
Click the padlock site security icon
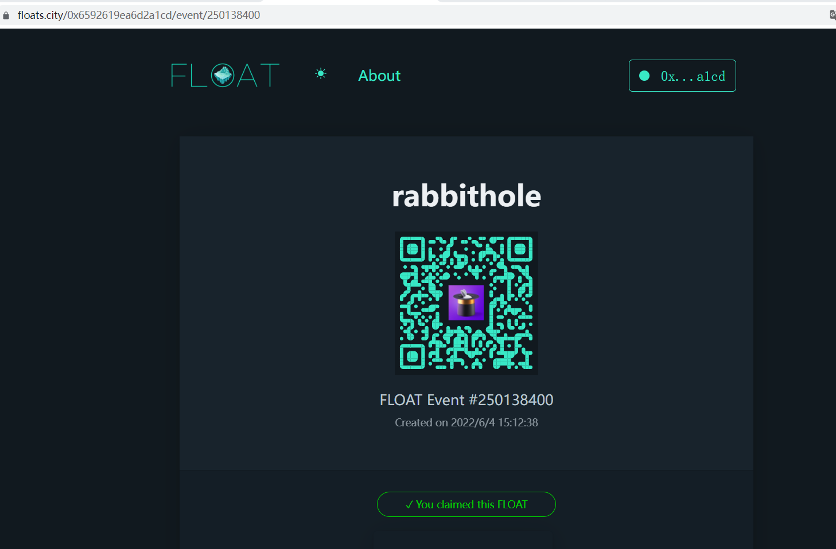pos(6,15)
